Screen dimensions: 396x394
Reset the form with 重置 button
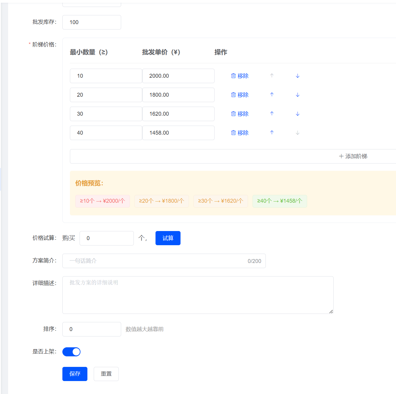pos(106,374)
